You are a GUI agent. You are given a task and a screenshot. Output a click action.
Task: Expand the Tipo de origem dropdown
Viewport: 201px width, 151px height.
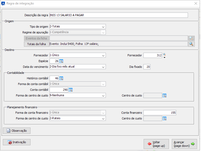[x=103, y=27]
